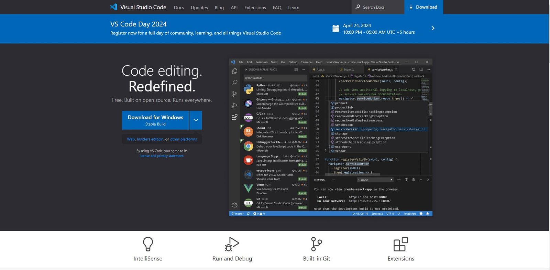Click the Vetur extension icon

pyautogui.click(x=249, y=188)
